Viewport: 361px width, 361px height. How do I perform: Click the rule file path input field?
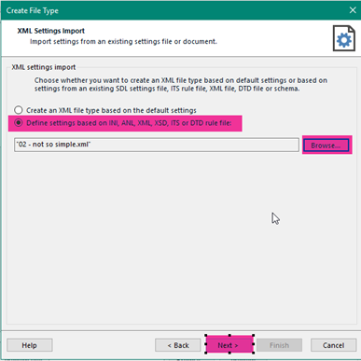pyautogui.click(x=157, y=145)
